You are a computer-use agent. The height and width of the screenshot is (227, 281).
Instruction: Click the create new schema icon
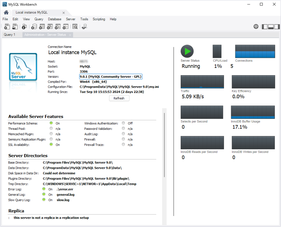[x=34, y=26]
